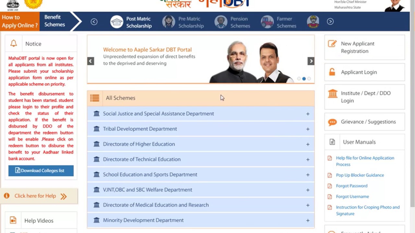Click the Help Videos heading text
415x233 pixels.
39,221
